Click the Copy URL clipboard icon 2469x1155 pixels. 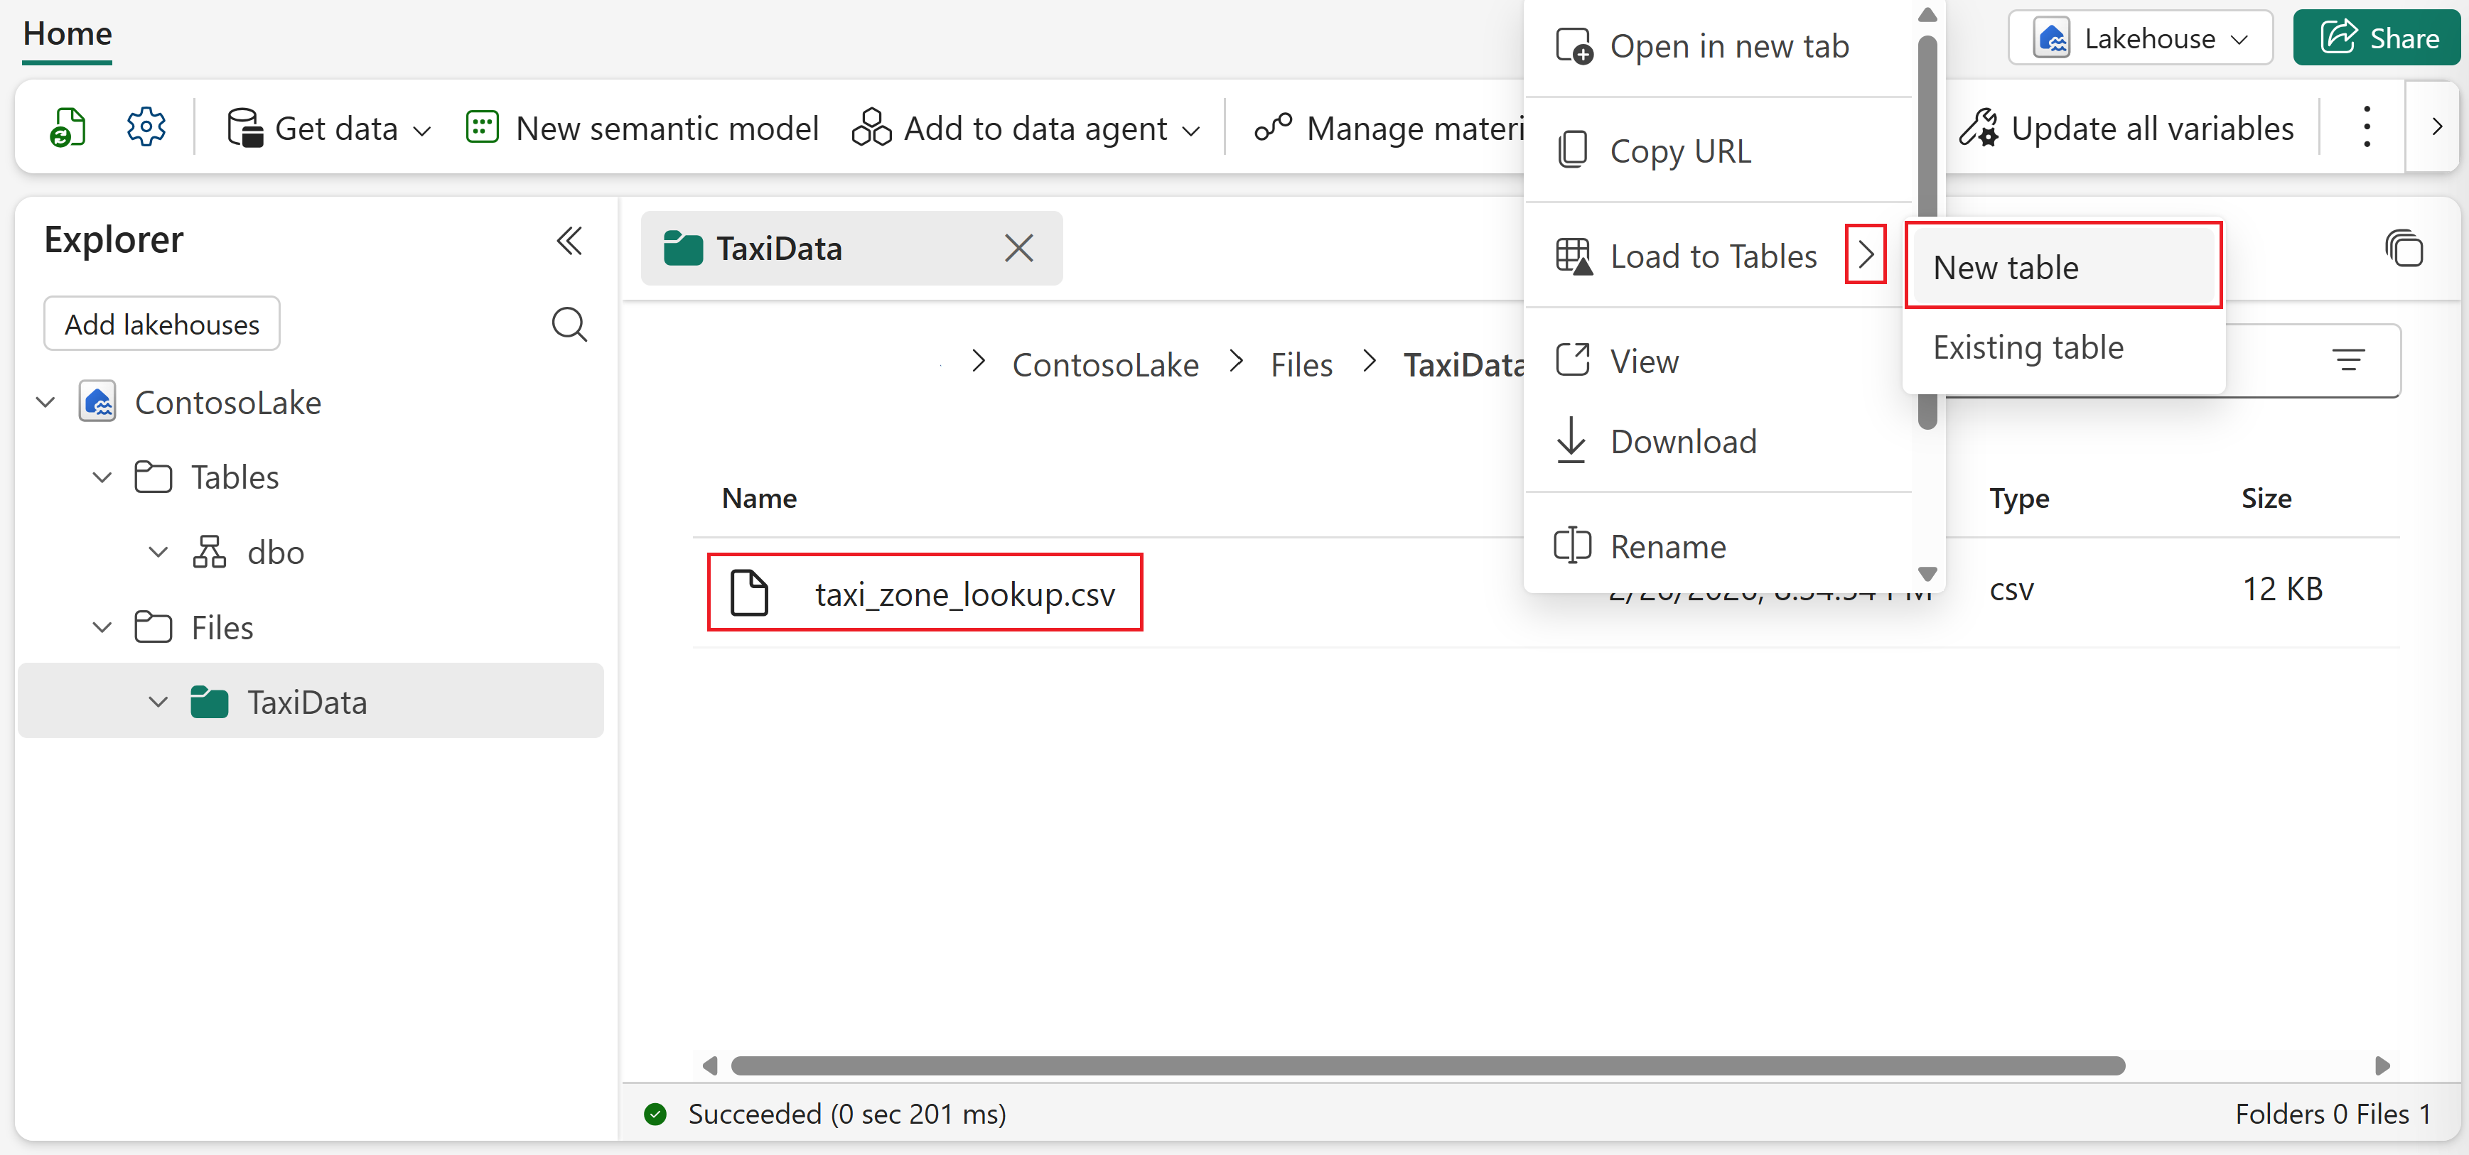click(1573, 151)
